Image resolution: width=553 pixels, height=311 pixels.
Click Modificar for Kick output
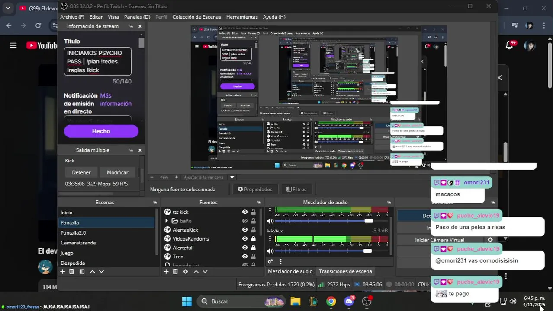[117, 172]
